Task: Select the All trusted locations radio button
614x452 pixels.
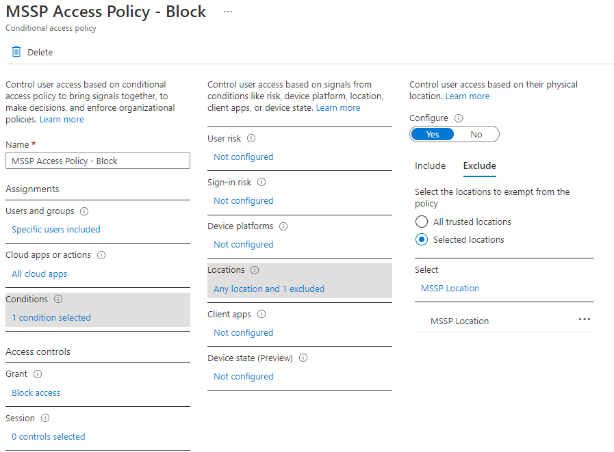Action: tap(422, 222)
